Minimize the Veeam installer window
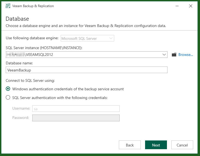 (177, 6)
